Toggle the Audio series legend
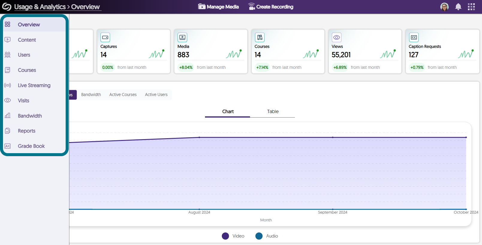 point(259,236)
